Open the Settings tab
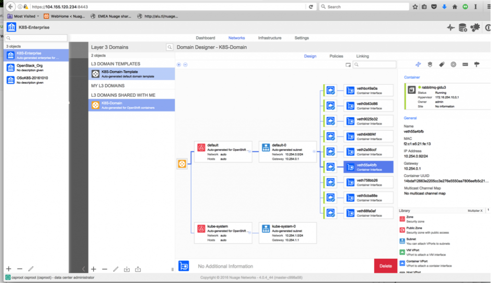491x283 pixels. click(302, 38)
